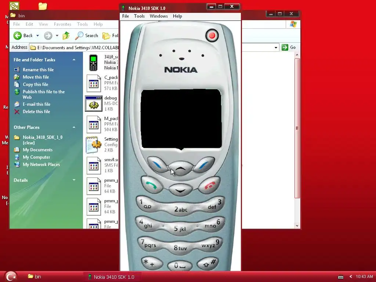Open the View menu in the bin Explorer window
Screen dimensions: 376x282
click(43, 24)
